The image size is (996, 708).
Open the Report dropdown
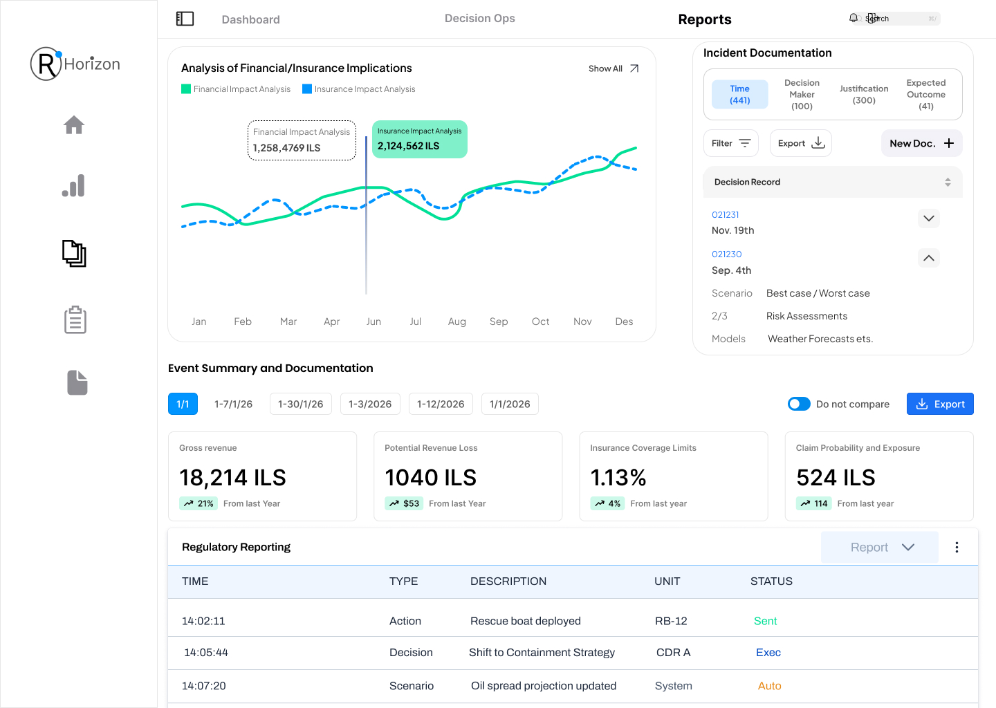(x=880, y=548)
